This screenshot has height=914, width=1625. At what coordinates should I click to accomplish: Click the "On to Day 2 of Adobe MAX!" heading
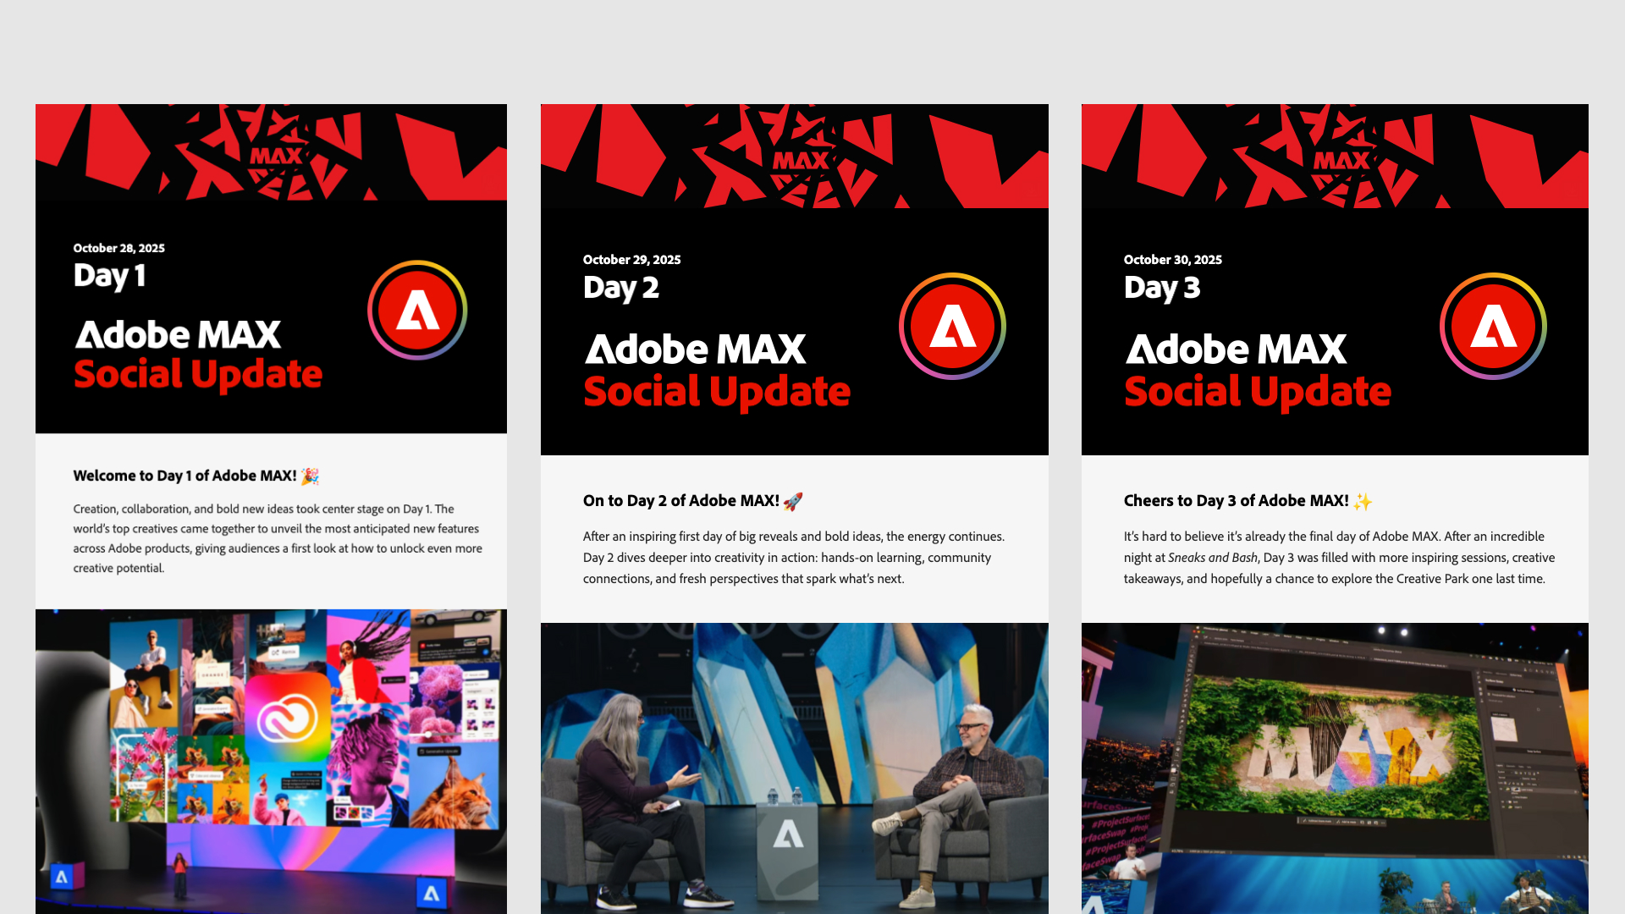(681, 501)
